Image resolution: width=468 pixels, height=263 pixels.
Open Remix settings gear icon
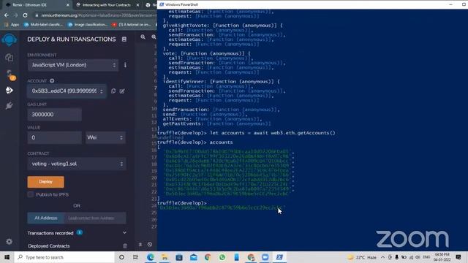tap(10, 242)
